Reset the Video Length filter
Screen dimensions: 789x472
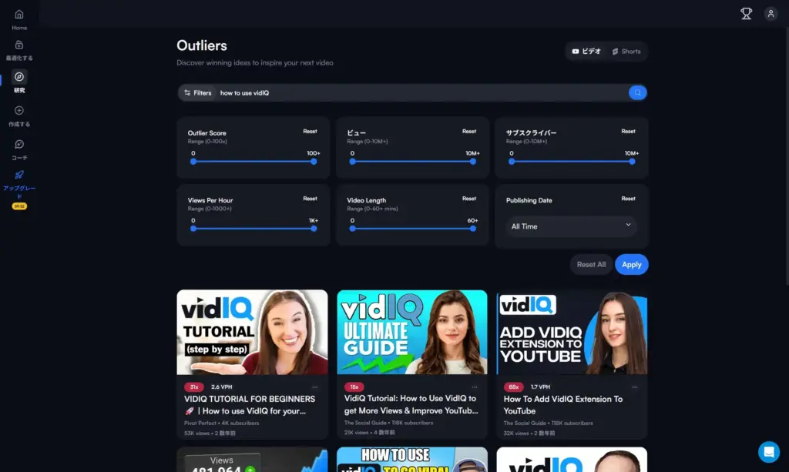tap(469, 199)
